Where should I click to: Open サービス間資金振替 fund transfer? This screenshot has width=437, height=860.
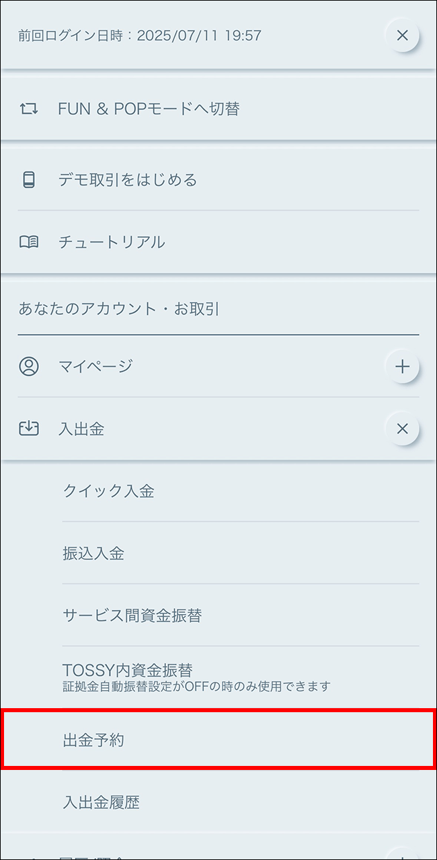[x=132, y=615]
